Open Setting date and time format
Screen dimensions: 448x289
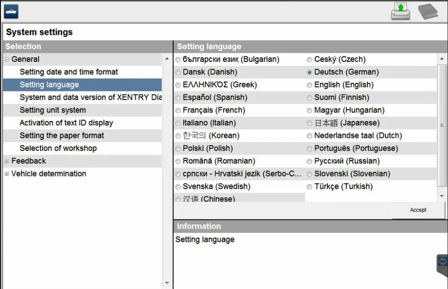point(69,72)
